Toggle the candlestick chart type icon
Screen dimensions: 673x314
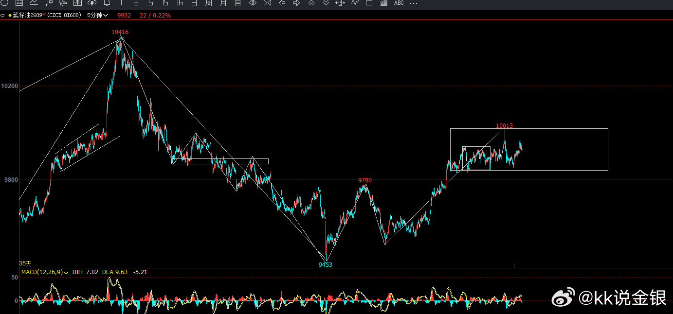pyautogui.click(x=48, y=3)
